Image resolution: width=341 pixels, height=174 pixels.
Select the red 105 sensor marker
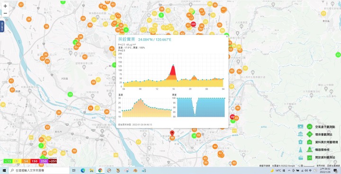pos(193,24)
